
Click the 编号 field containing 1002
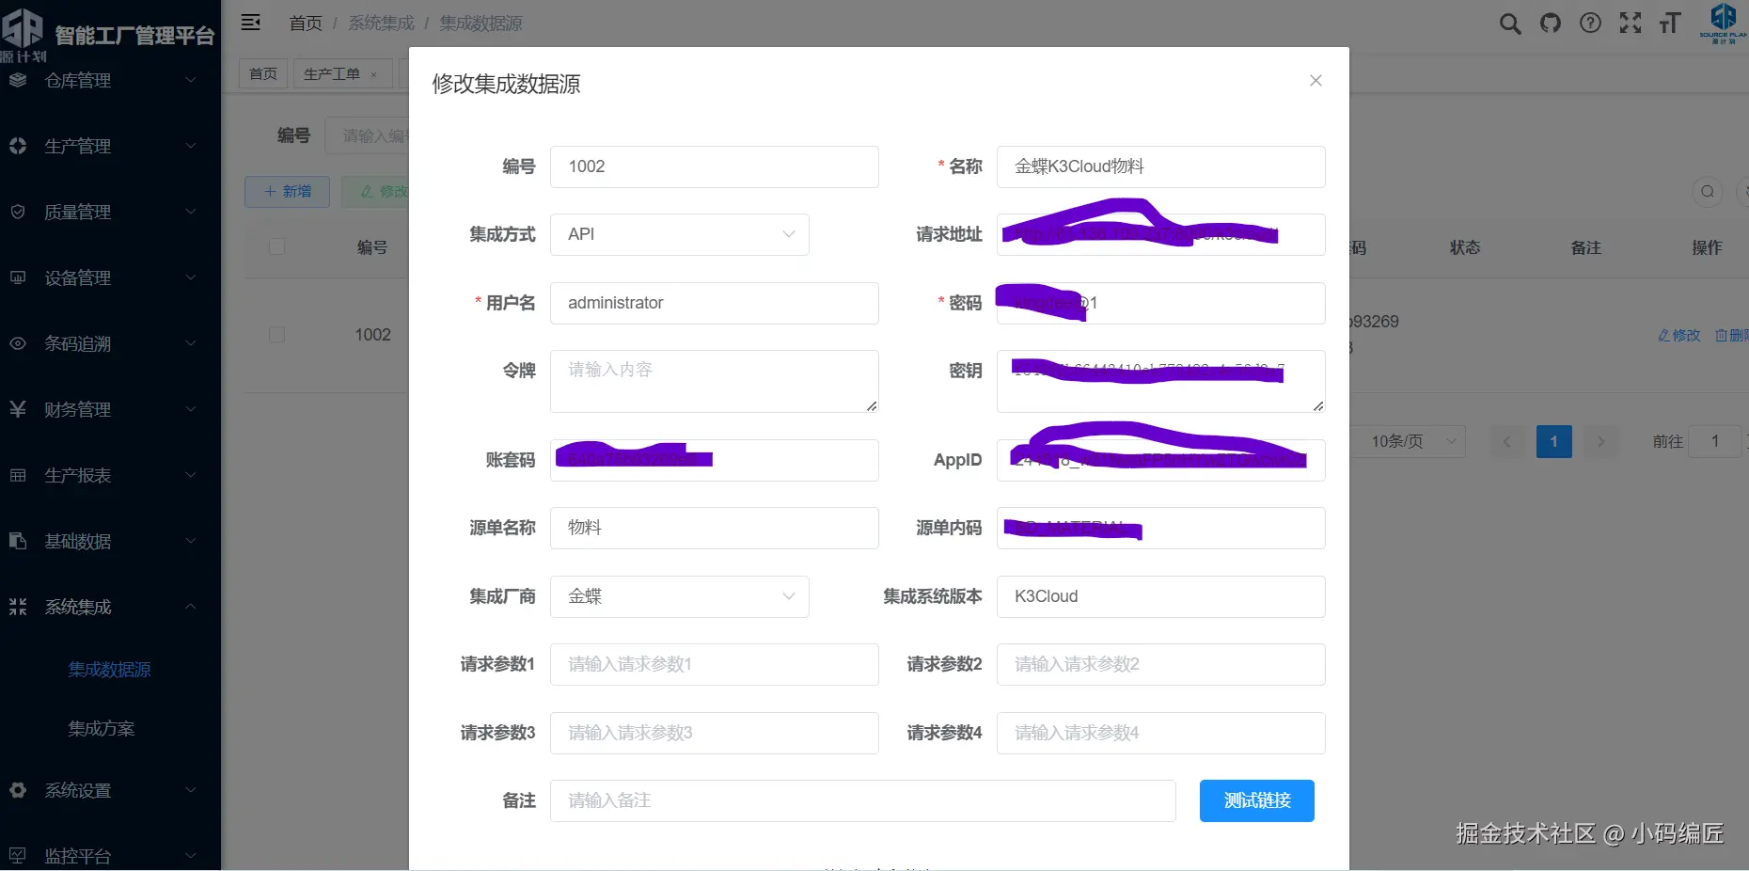[715, 166]
